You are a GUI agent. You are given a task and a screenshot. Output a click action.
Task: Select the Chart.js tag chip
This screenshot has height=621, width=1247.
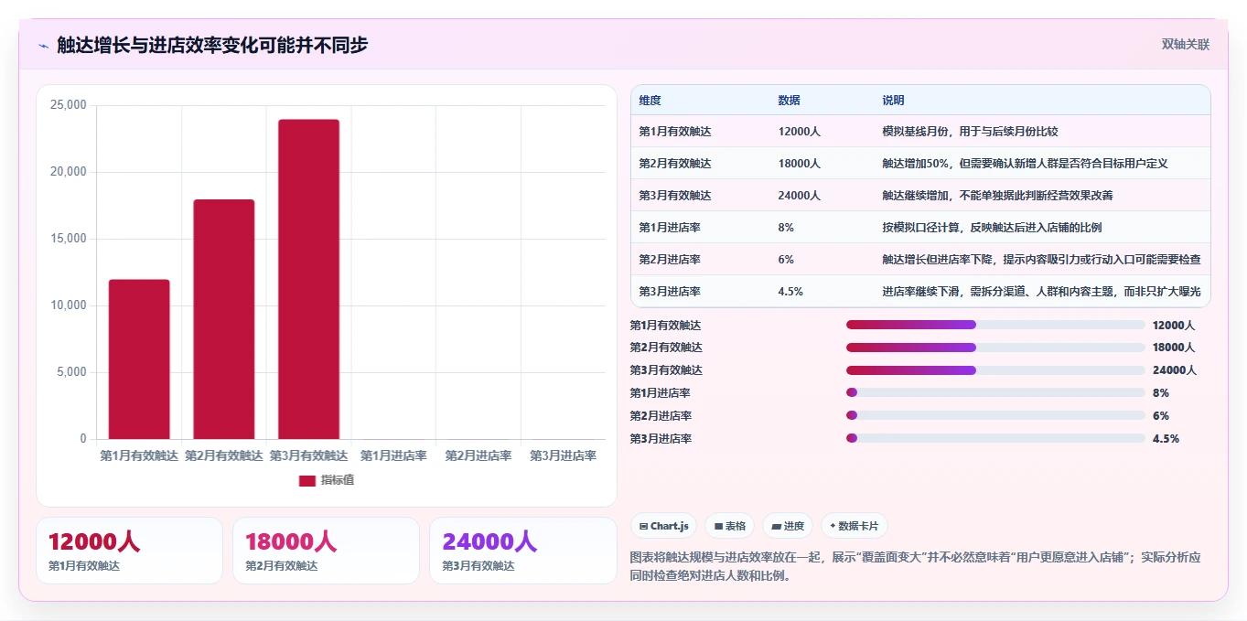tap(663, 526)
